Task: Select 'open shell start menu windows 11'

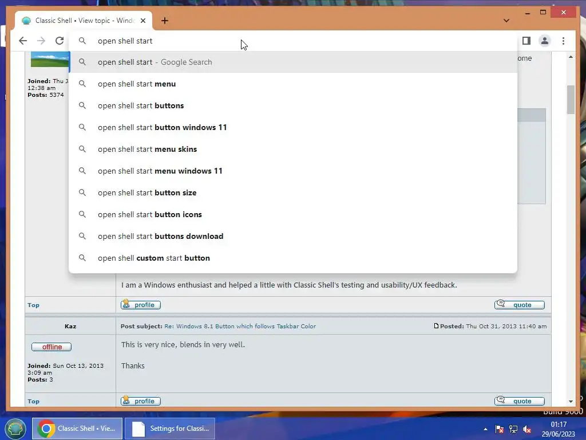Action: [293, 171]
